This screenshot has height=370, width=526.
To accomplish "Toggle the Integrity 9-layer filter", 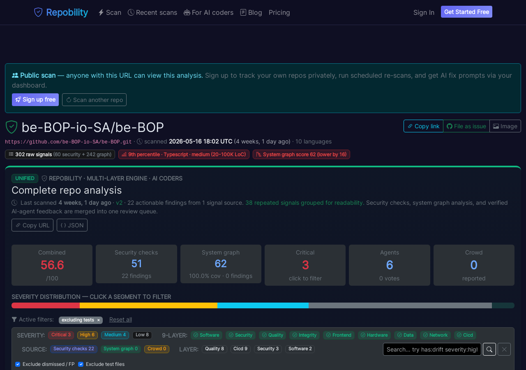I will 305,335.
